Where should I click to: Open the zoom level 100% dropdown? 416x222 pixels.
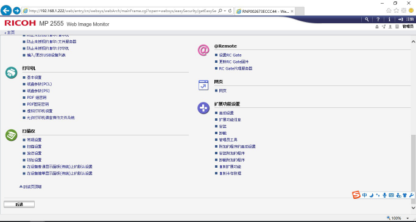[x=407, y=218]
